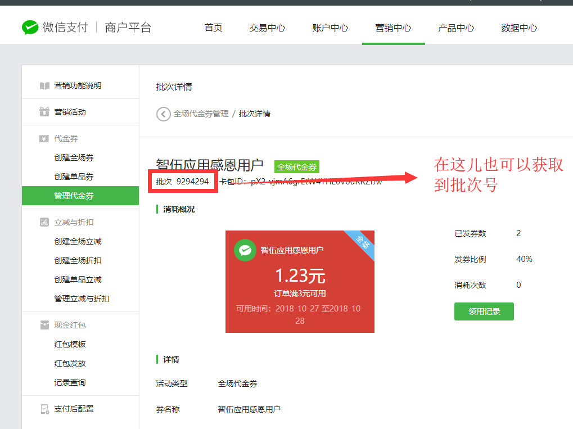Click the green 全场代金券 tag
This screenshot has height=429, width=573.
click(297, 167)
